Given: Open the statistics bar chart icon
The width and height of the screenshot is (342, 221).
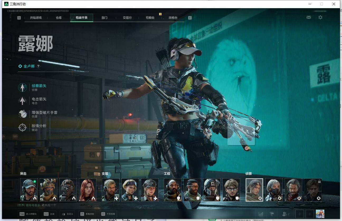Looking at the screenshot, I should (261, 214).
